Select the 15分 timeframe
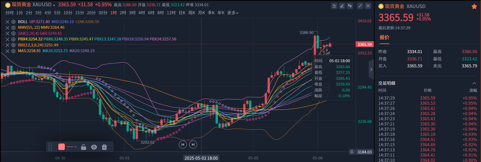Image resolution: width=481 pixels, height=162 pixels. point(80,13)
